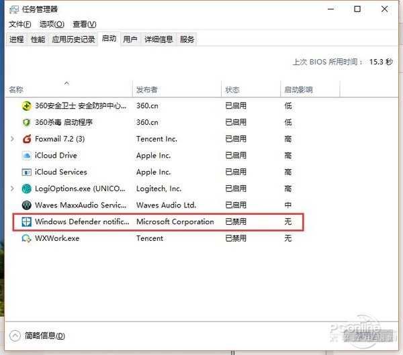Close the Task Manager window
This screenshot has width=403, height=355.
point(384,9)
